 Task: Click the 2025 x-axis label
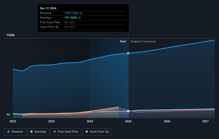(x=128, y=121)
